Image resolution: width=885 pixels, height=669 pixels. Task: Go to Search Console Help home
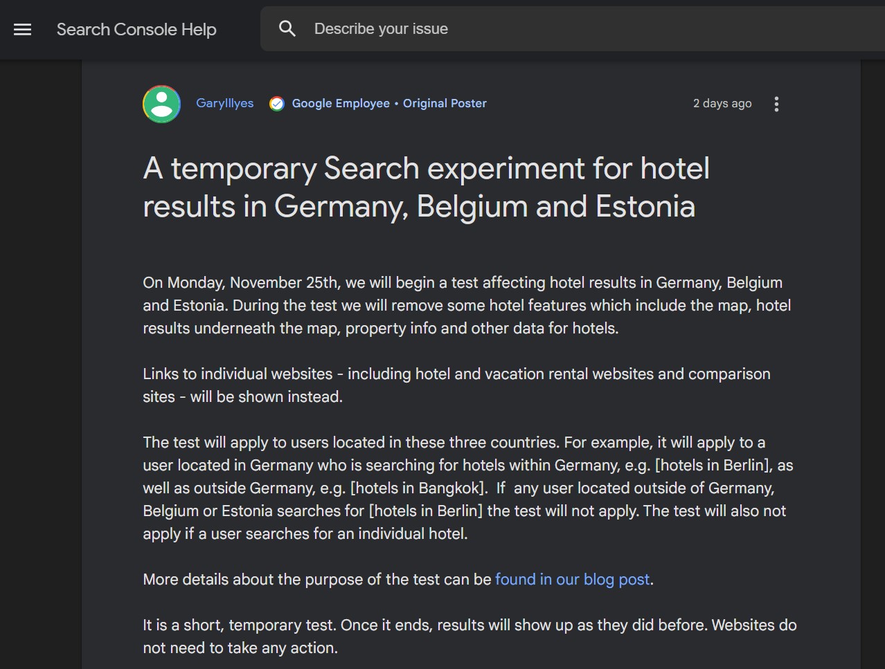pos(136,29)
